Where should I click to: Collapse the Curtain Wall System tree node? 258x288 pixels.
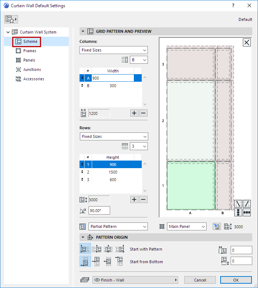click(x=8, y=32)
